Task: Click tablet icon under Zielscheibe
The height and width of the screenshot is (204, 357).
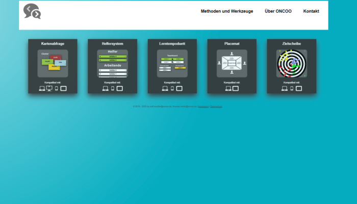Action: click(299, 88)
